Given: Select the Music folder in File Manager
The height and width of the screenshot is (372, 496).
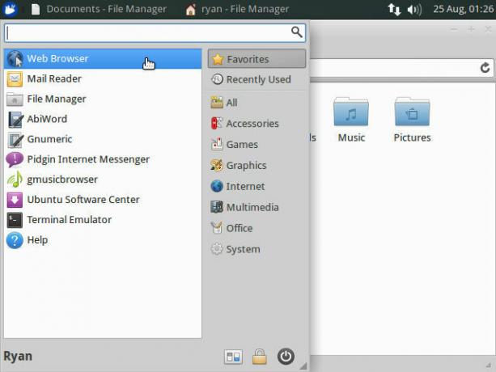Looking at the screenshot, I should (x=351, y=120).
